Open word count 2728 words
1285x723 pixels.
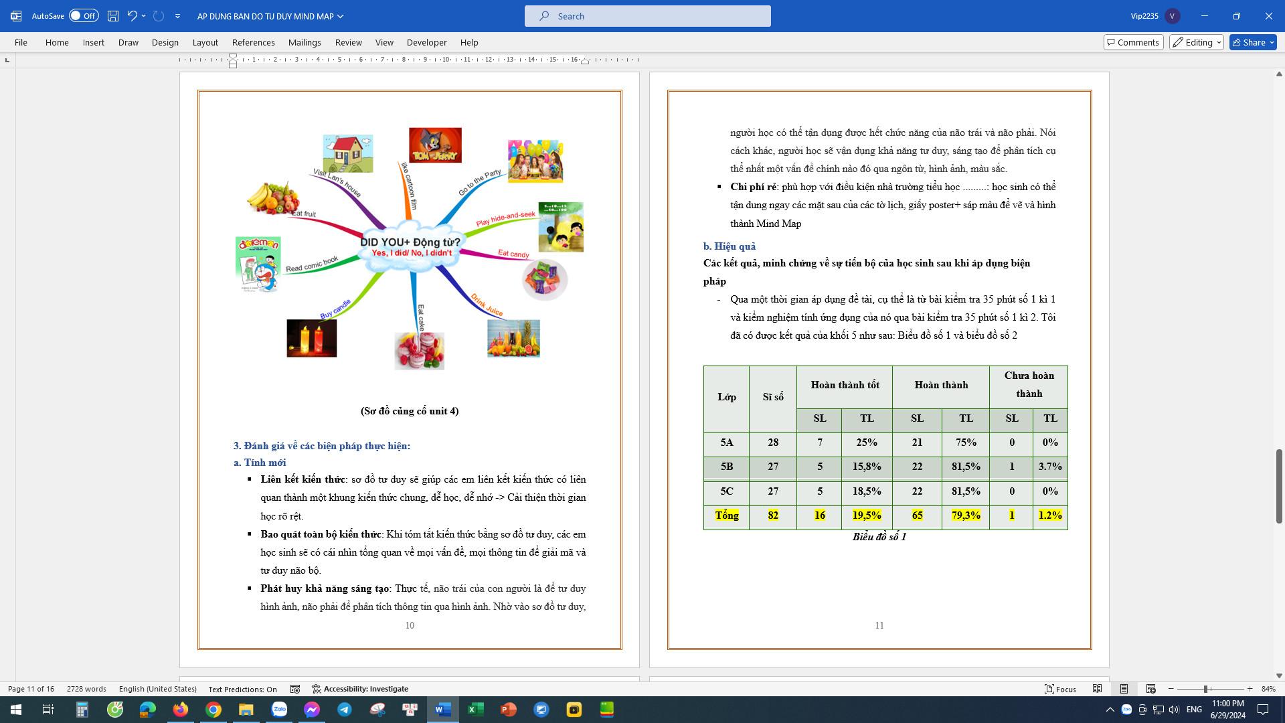(x=86, y=689)
